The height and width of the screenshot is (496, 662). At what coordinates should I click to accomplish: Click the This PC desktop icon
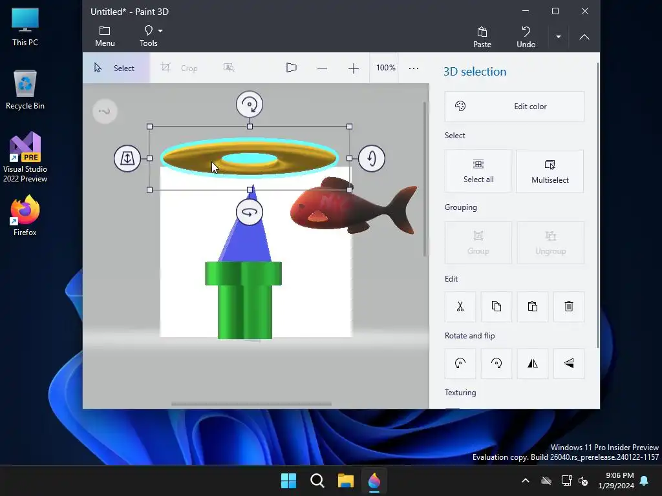pyautogui.click(x=25, y=27)
